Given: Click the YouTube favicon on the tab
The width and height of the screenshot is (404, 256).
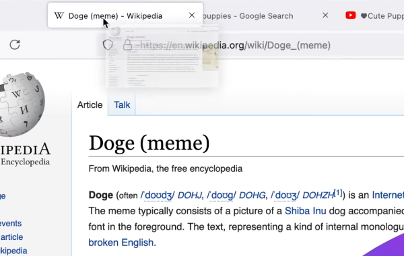Looking at the screenshot, I should point(350,15).
